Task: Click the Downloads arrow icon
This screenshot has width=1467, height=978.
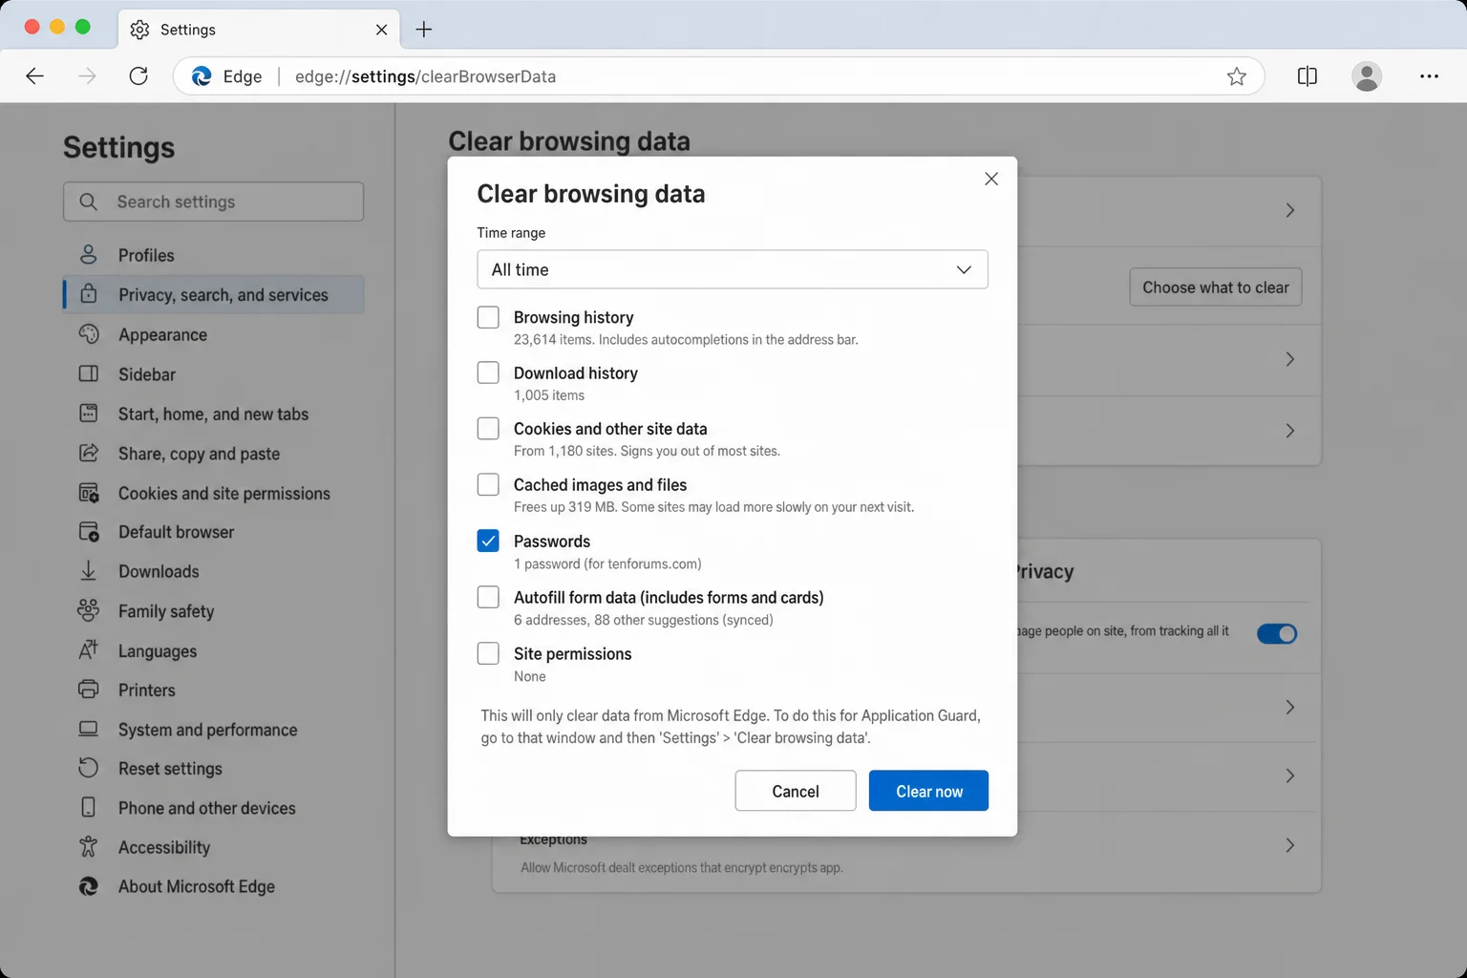Action: pos(89,571)
